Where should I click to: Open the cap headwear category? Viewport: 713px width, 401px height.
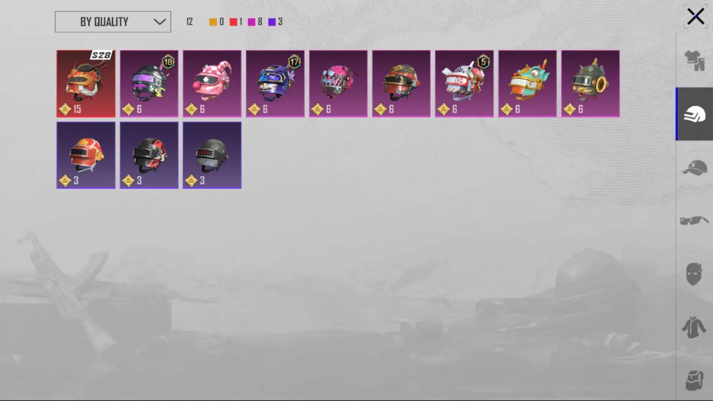[694, 167]
